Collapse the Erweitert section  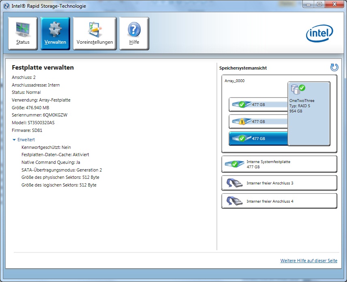(24, 140)
